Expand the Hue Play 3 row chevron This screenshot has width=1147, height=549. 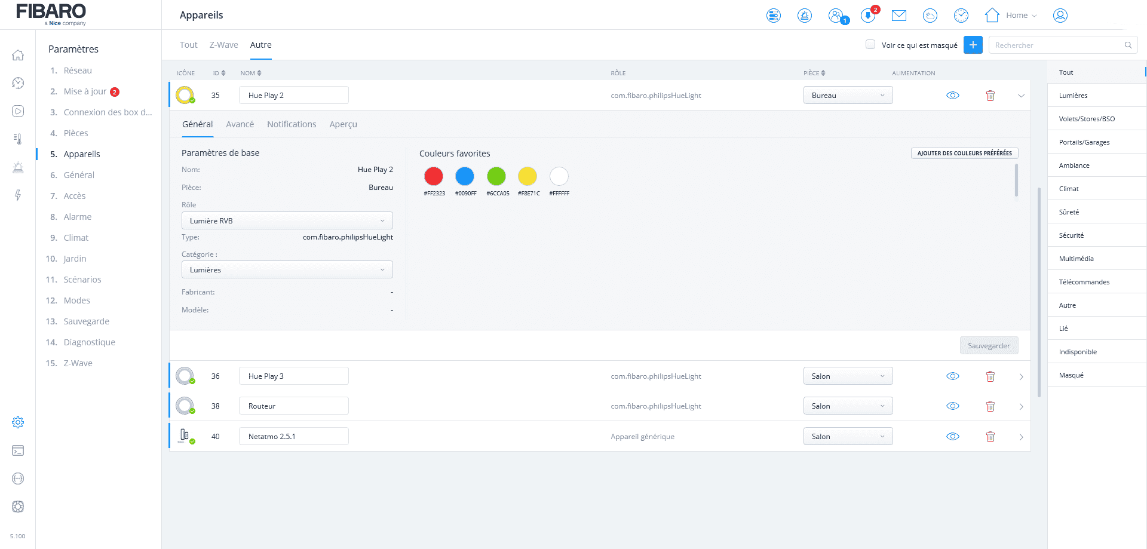pyautogui.click(x=1021, y=376)
